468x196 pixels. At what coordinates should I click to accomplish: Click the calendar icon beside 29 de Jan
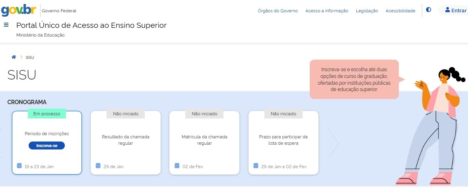point(98,166)
